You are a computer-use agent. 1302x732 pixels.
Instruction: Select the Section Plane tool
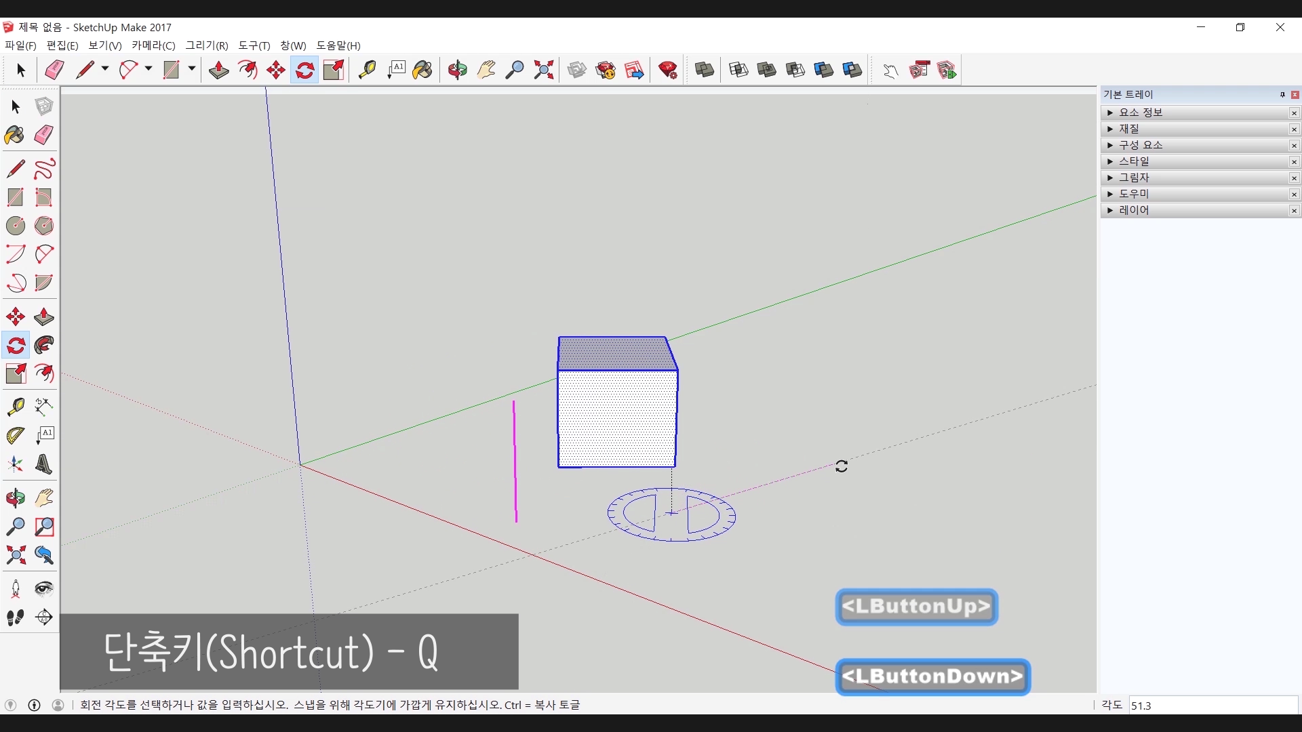44,617
